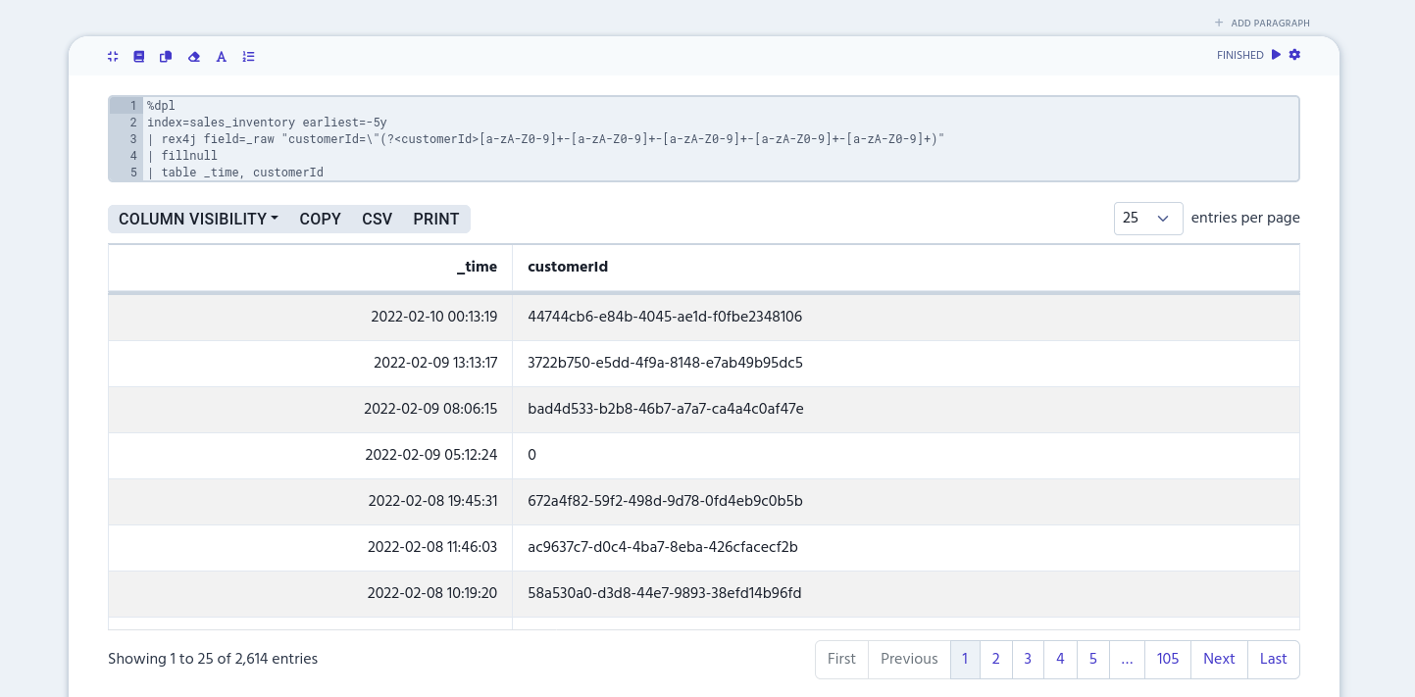Add a new paragraph with the plus icon
Screen dimensions: 1415x697
pos(1218,23)
